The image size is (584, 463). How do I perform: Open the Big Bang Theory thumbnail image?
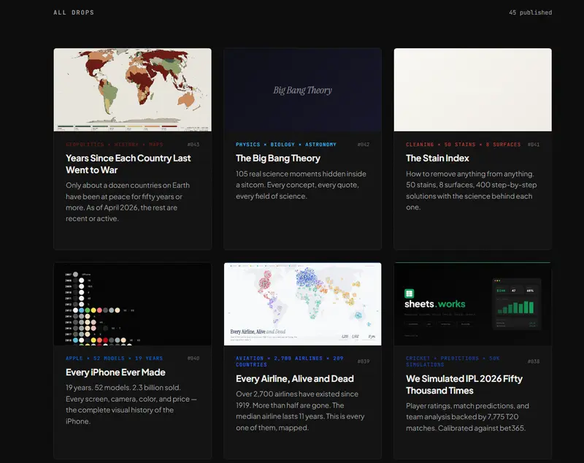302,90
